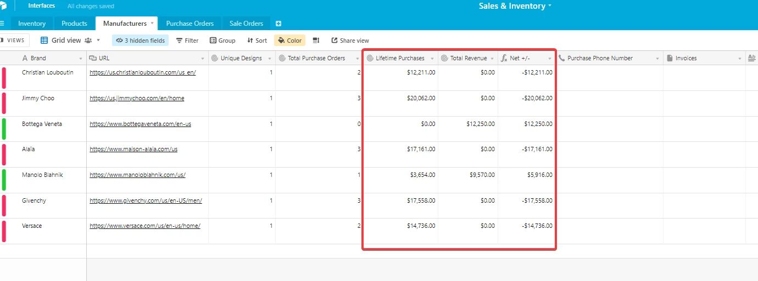
Task: Open the Total Purchase Orders column dropdown
Action: pyautogui.click(x=357, y=59)
